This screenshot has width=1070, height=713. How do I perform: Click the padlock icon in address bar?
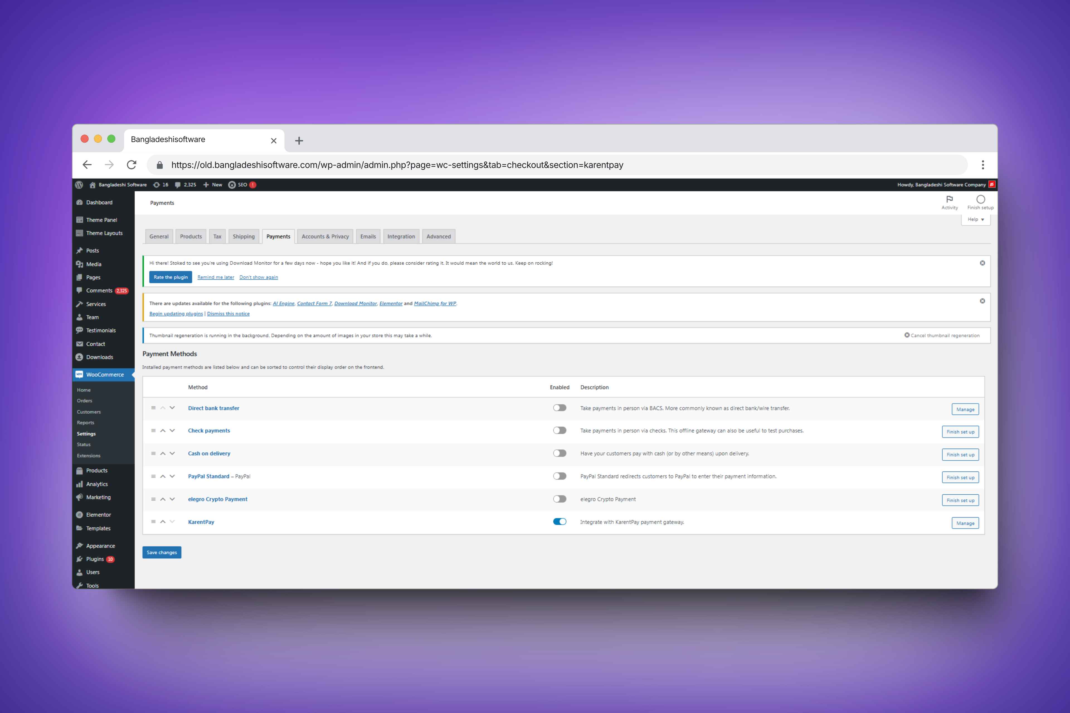pos(160,165)
